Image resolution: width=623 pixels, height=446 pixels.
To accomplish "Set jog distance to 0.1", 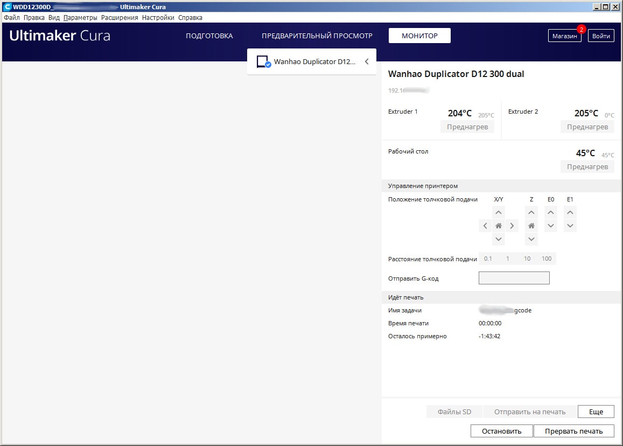I will click(x=488, y=259).
